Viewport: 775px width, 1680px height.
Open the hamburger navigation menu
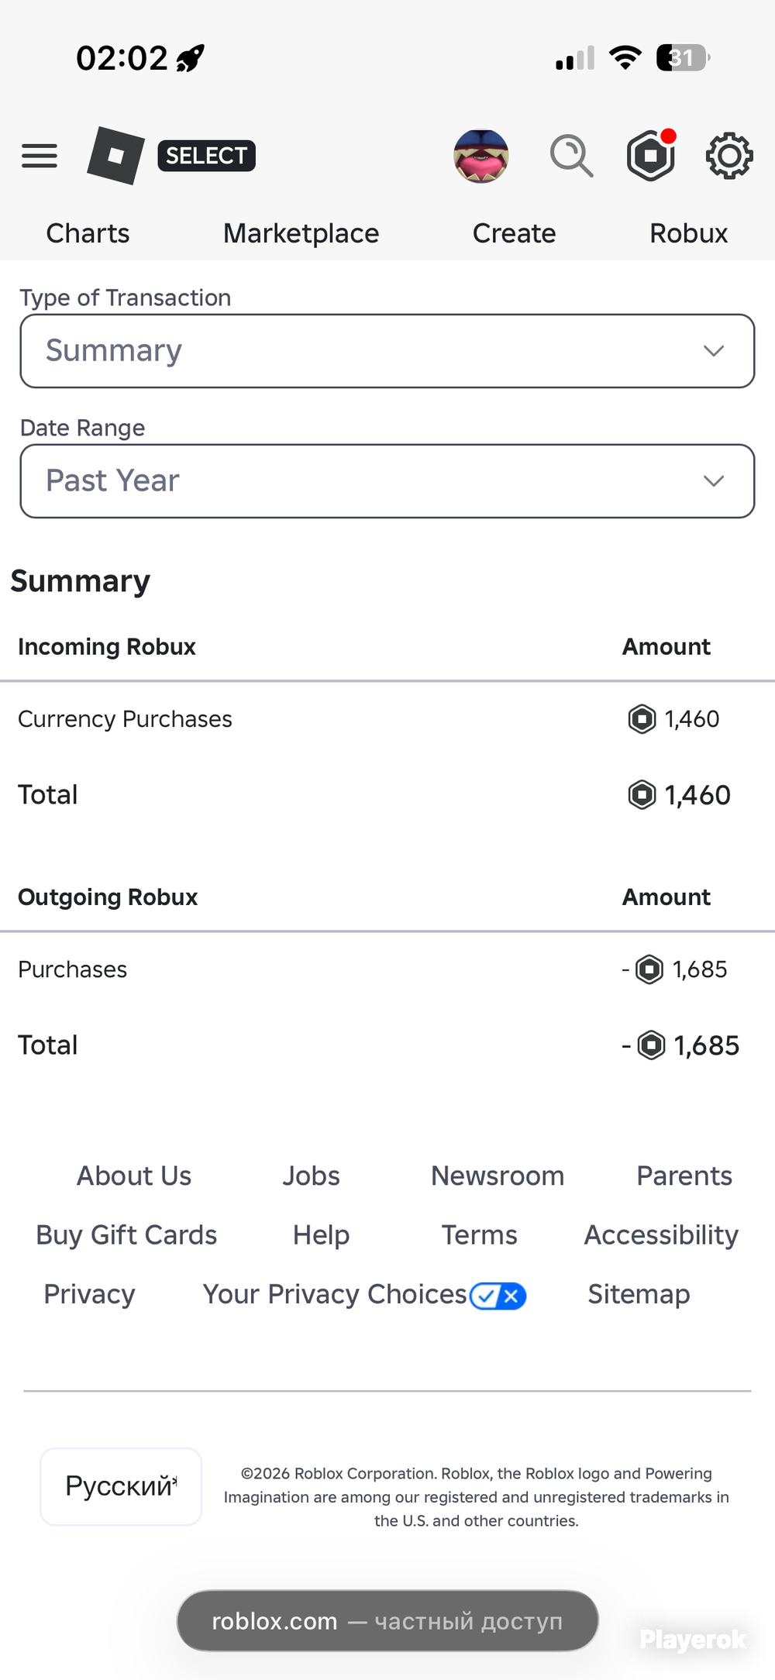point(40,156)
